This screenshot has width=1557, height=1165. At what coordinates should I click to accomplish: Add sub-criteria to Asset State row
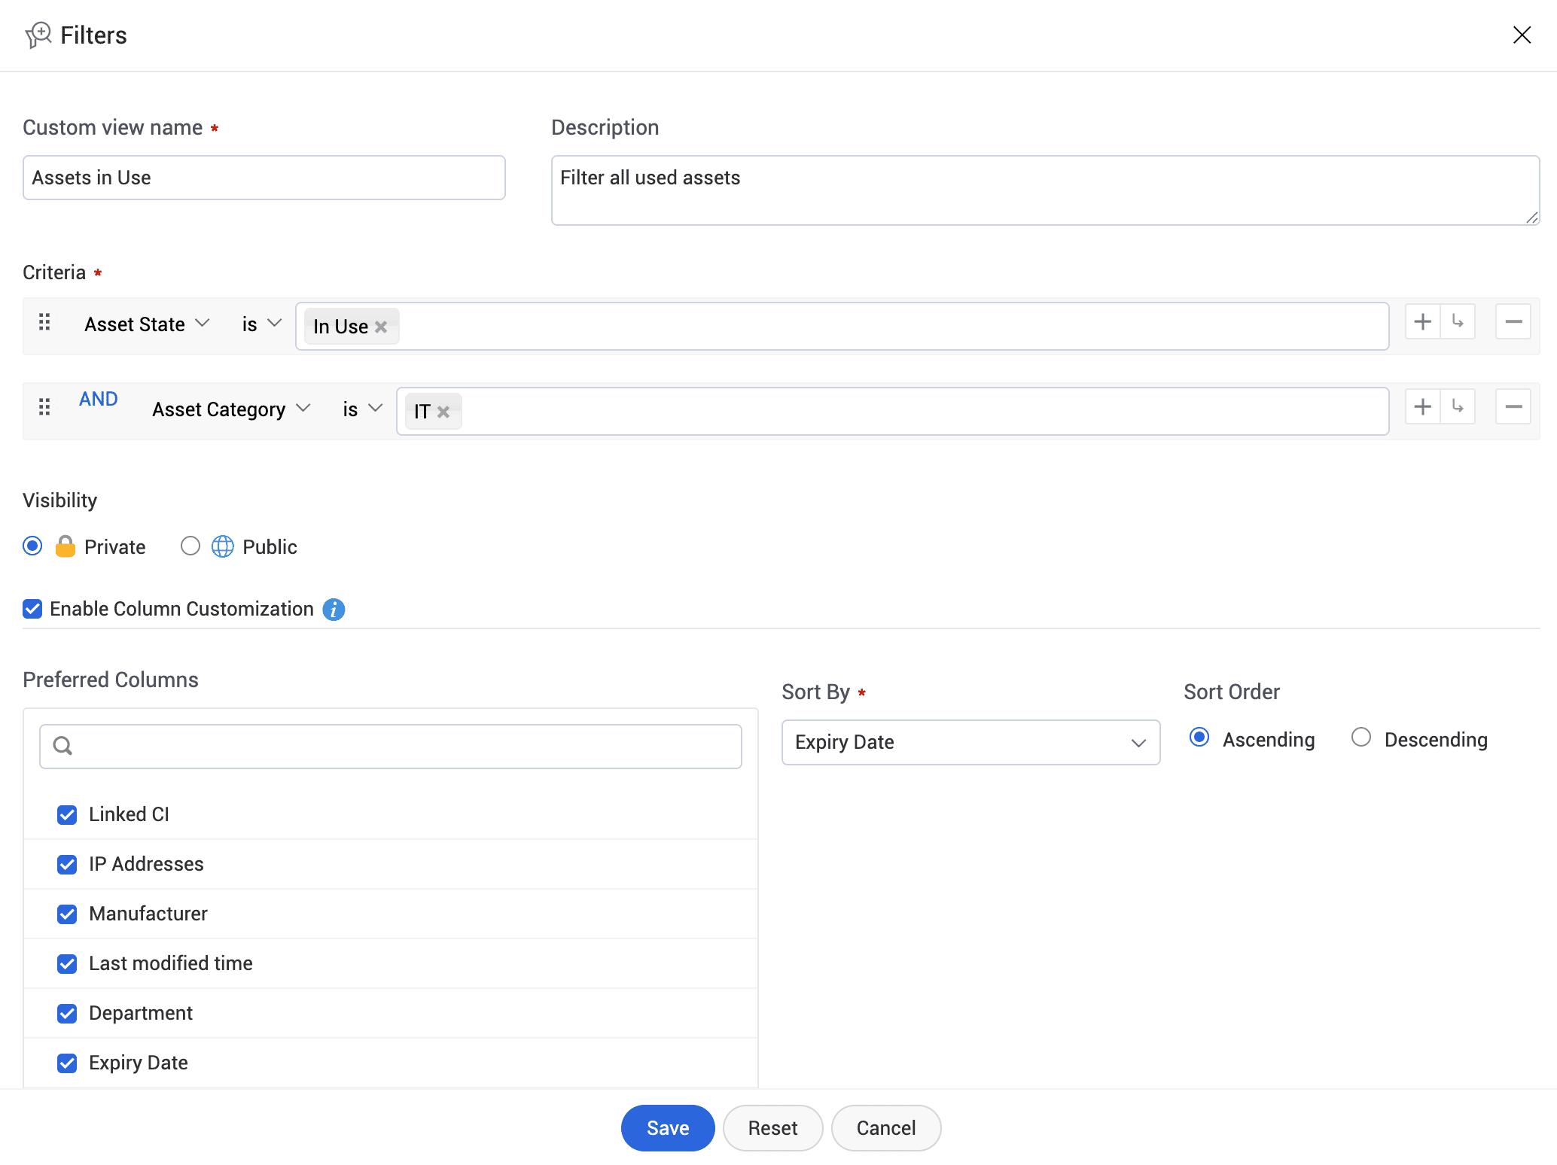coord(1458,322)
